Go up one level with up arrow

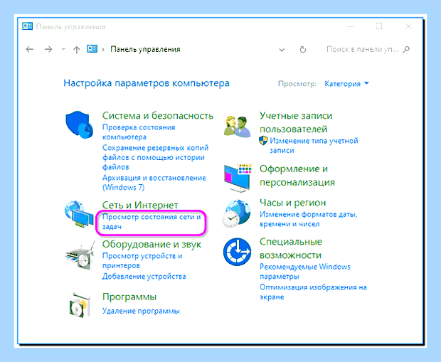77,50
